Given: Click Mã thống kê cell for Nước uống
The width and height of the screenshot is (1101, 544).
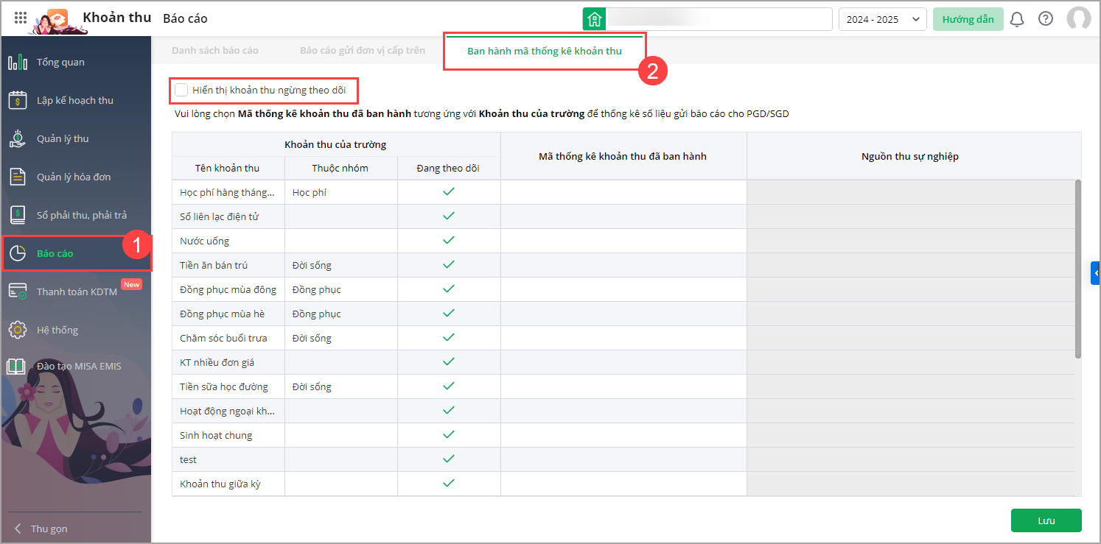Looking at the screenshot, I should pyautogui.click(x=623, y=241).
